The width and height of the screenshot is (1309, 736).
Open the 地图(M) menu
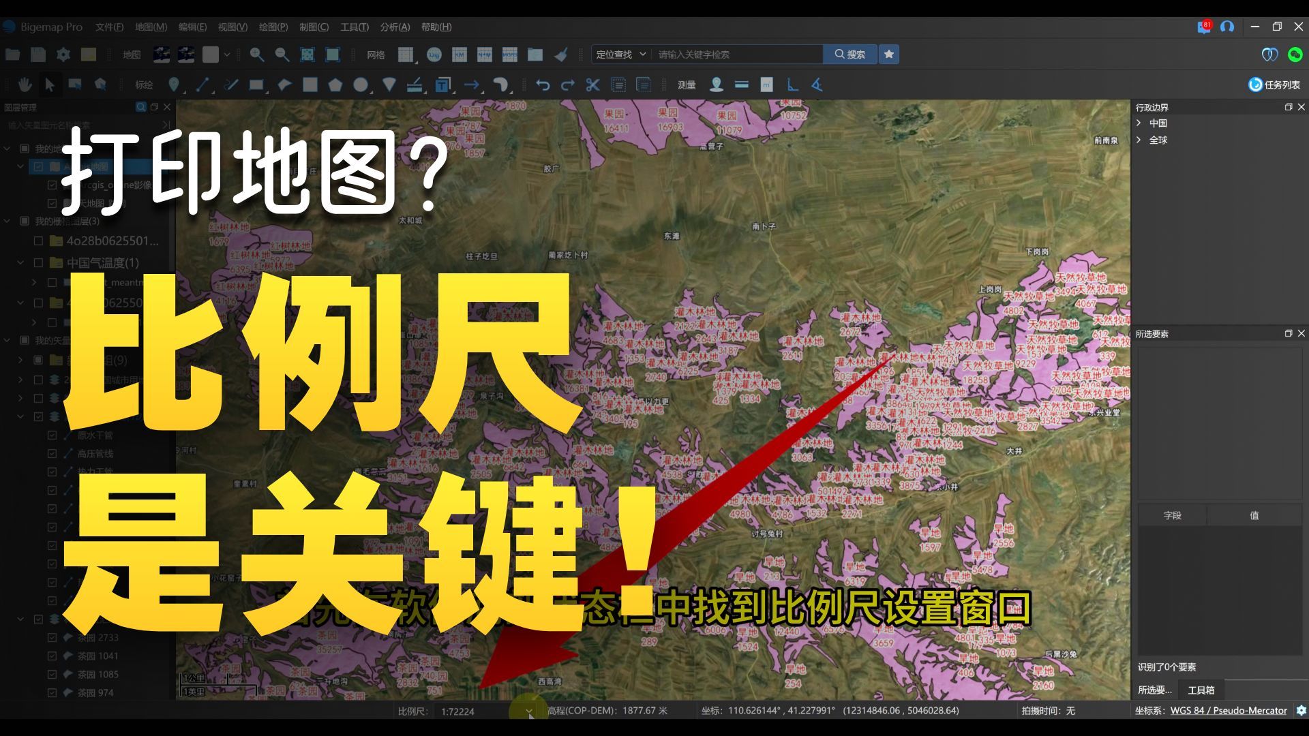(x=151, y=27)
